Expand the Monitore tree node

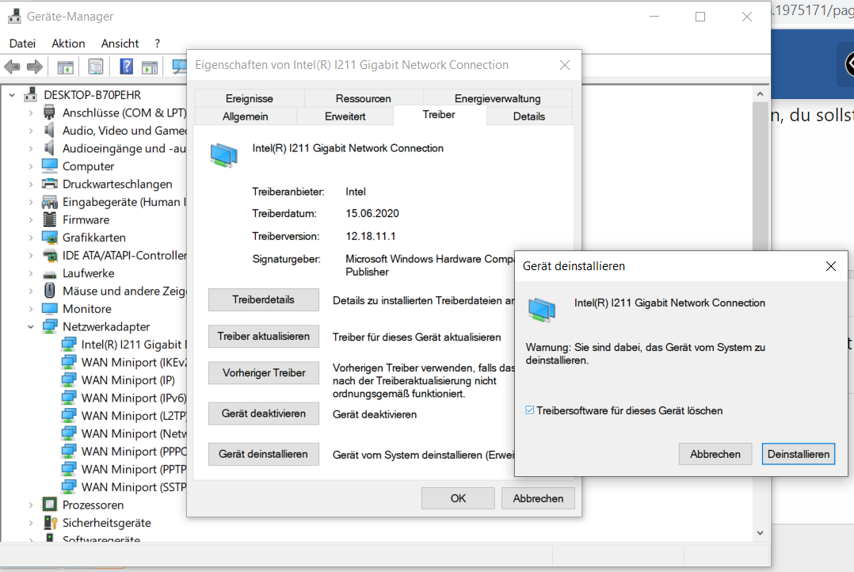[x=30, y=309]
